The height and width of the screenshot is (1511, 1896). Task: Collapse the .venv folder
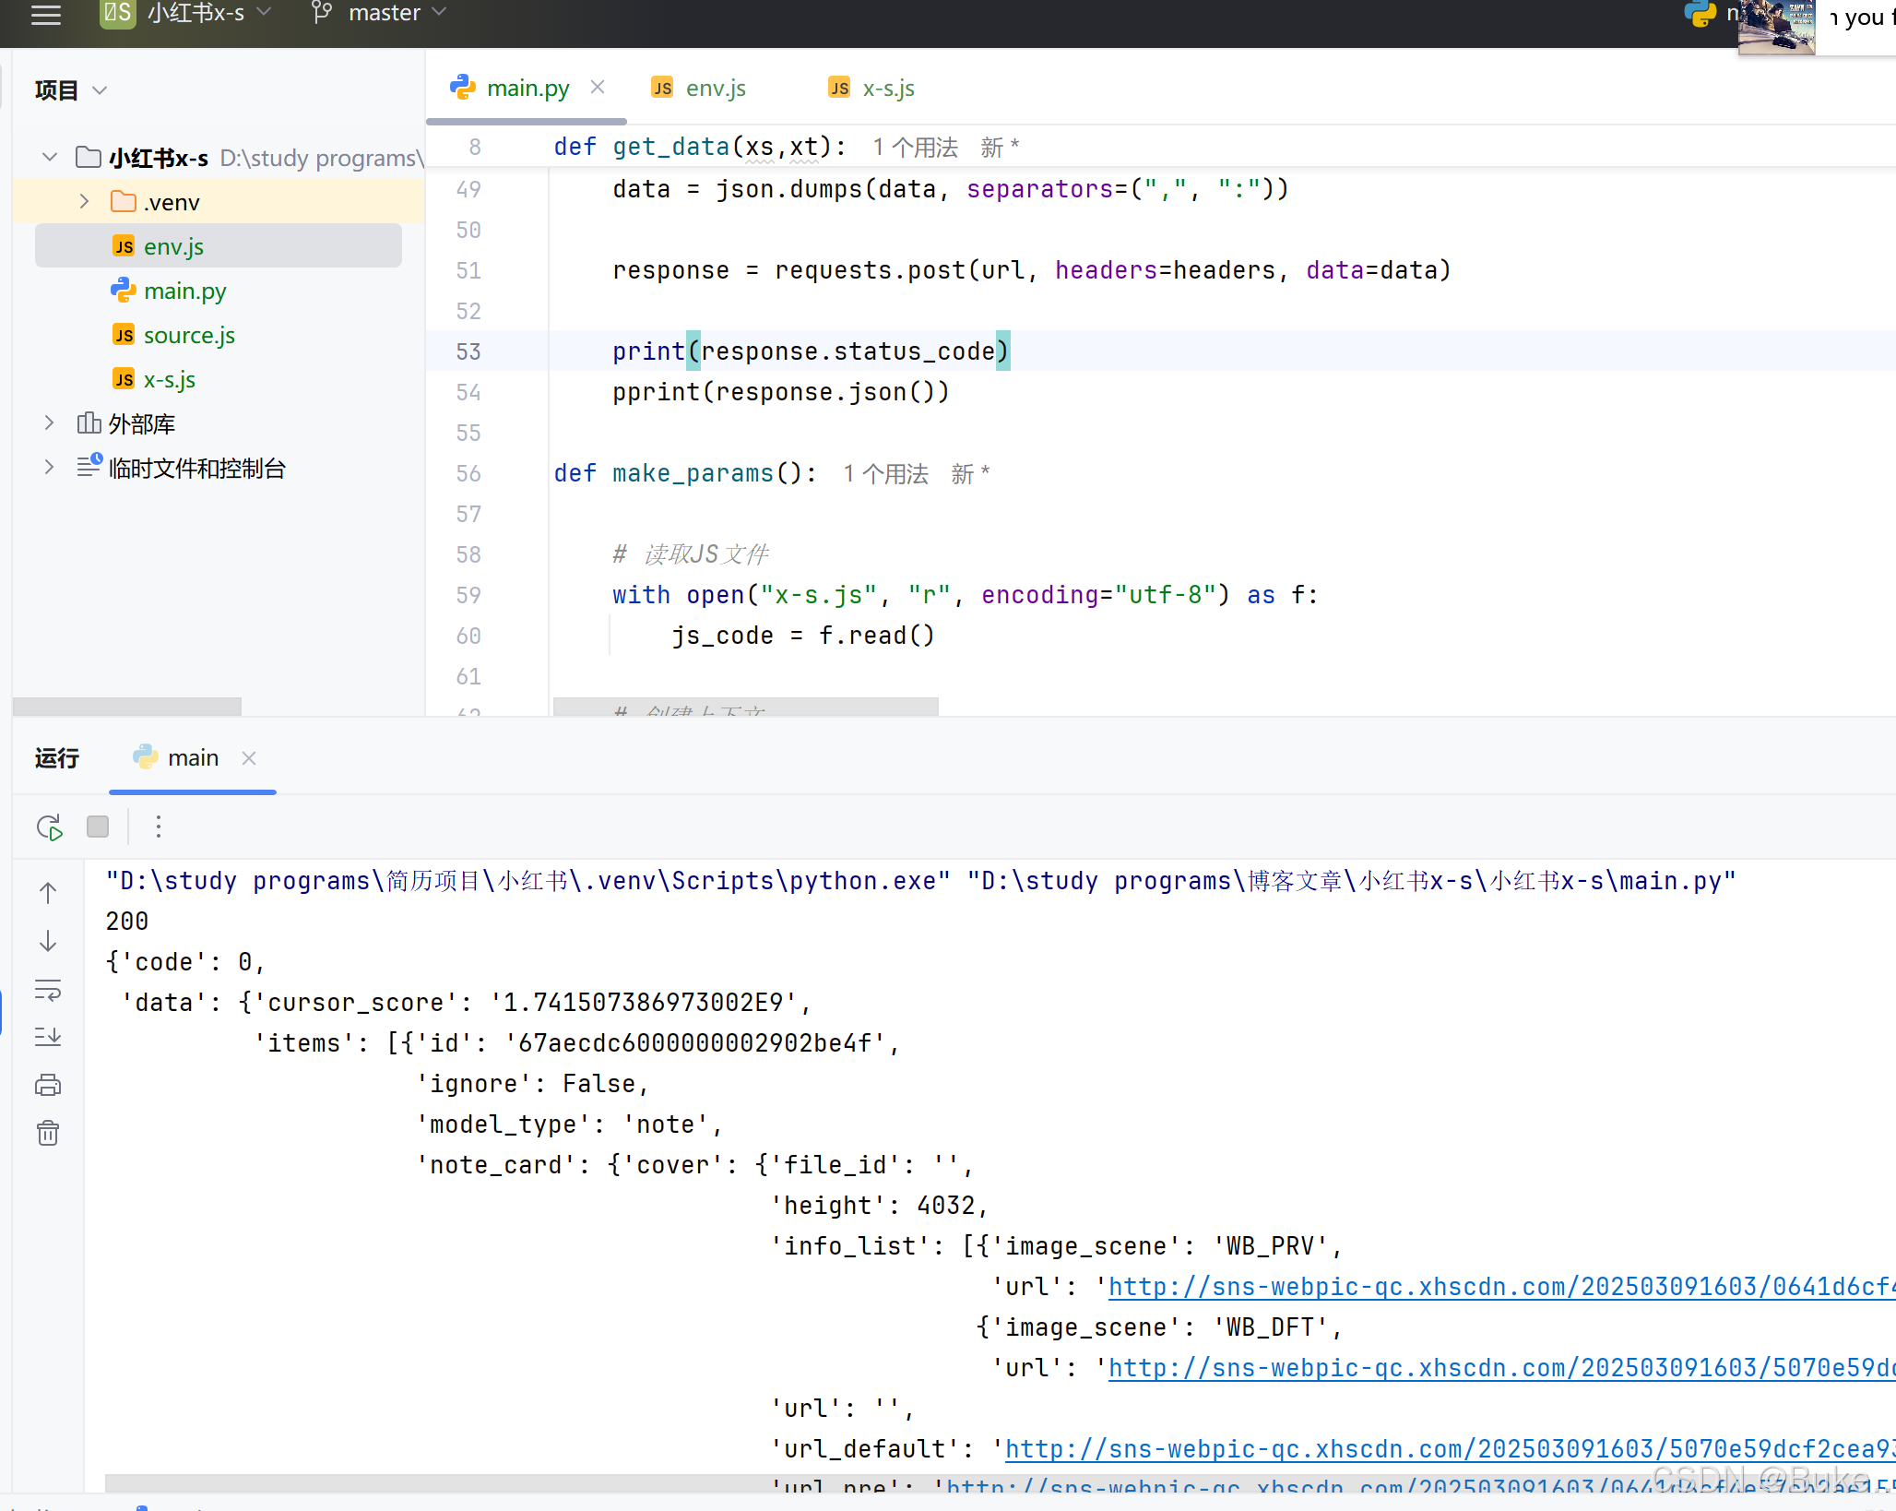click(x=84, y=201)
